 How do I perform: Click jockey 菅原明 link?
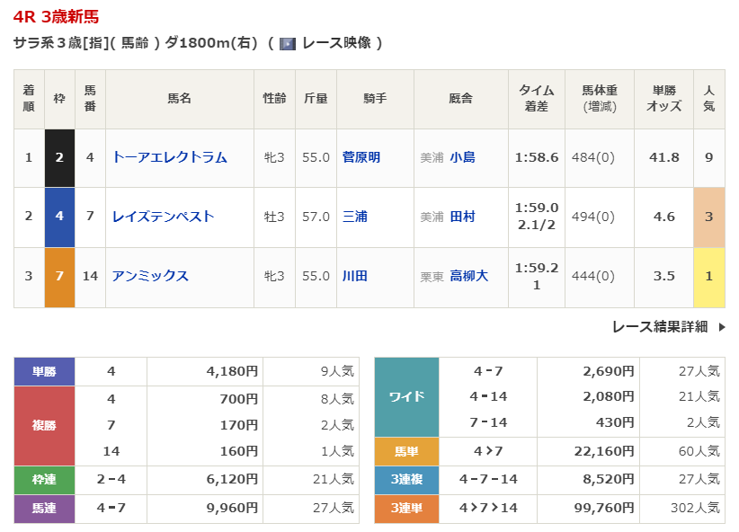point(361,157)
